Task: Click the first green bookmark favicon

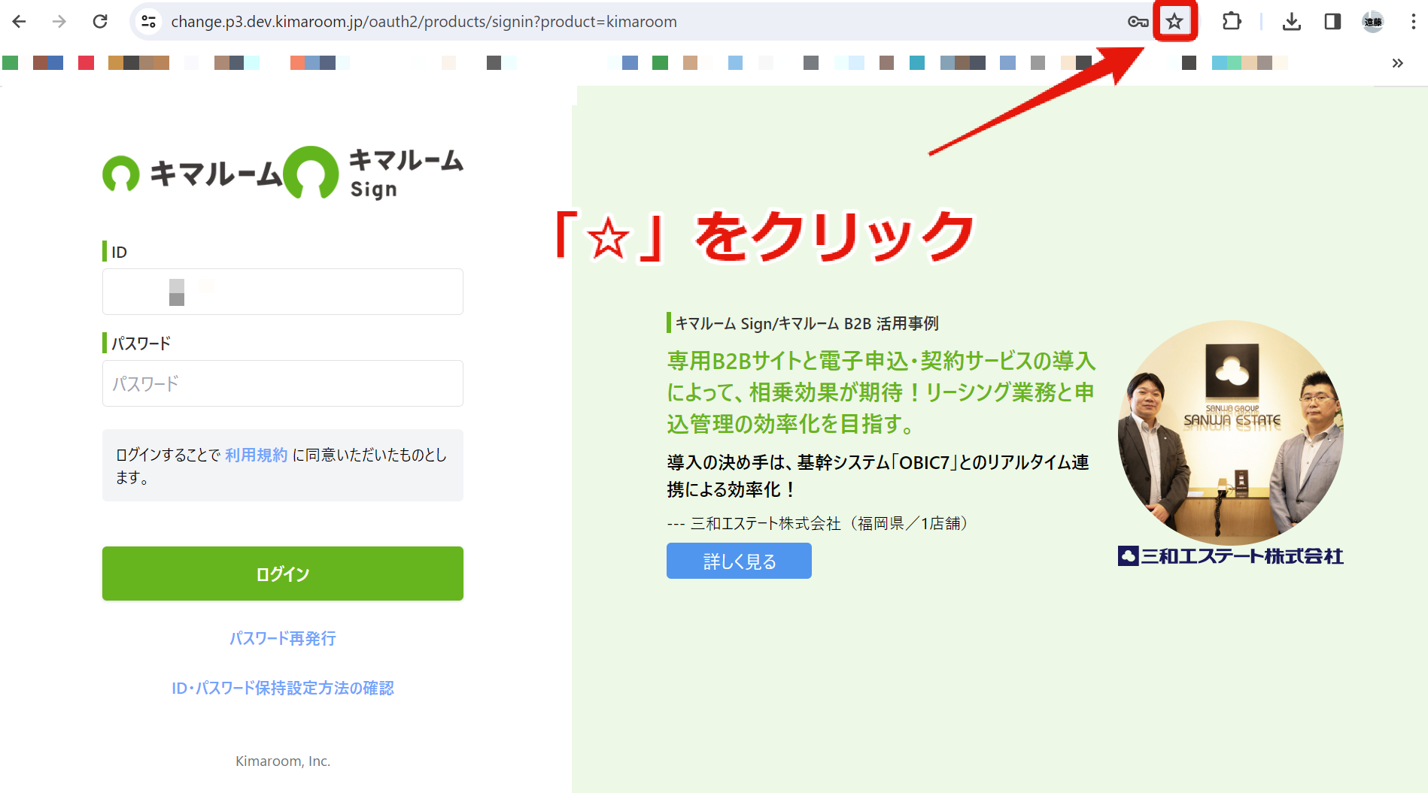Action: (x=10, y=63)
